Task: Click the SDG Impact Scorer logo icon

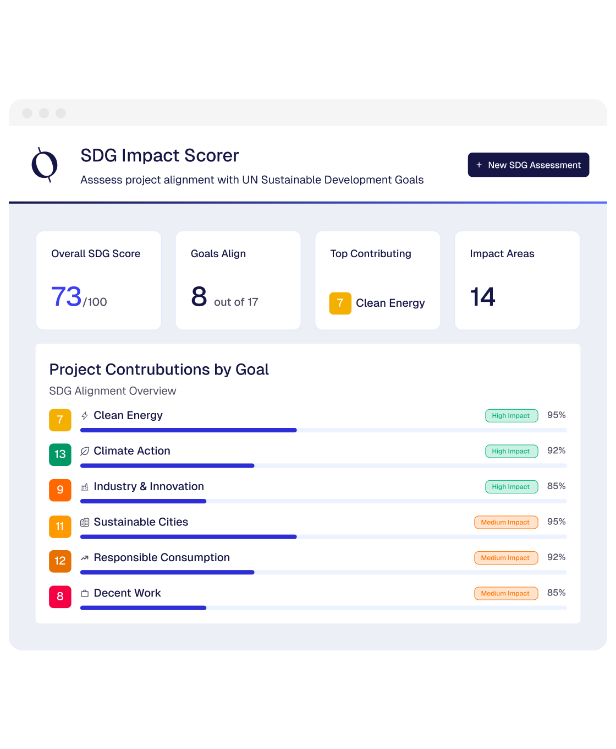Action: pyautogui.click(x=45, y=164)
